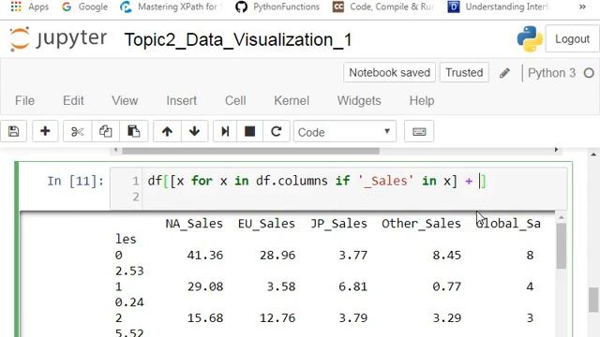Viewport: 600px width, 337px height.
Task: Click the horizontal scrollbar above the cell
Action: pos(250,151)
